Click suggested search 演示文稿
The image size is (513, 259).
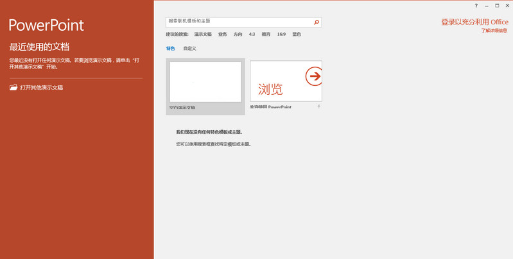(x=203, y=34)
